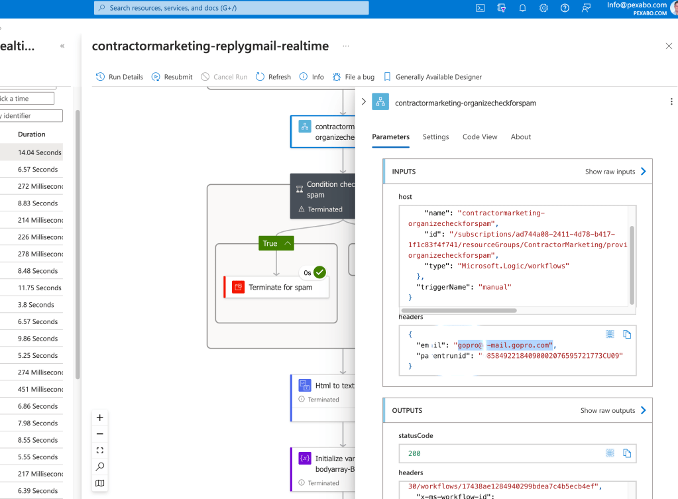Open portal settings gear
Screen dimensions: 678x499
(543, 8)
